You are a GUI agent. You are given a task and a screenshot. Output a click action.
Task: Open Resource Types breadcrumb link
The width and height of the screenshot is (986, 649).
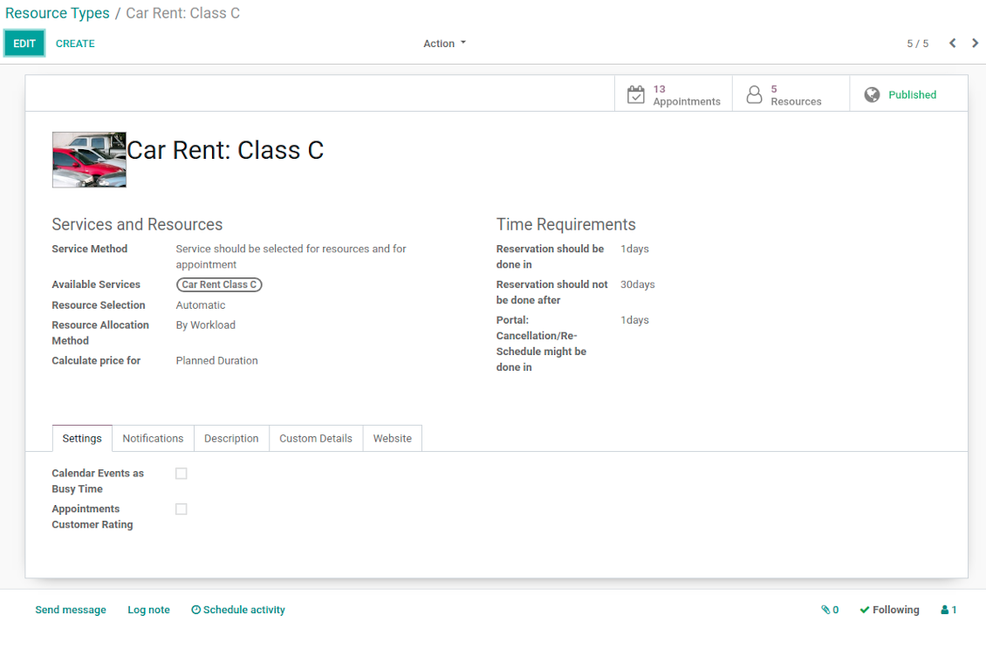pos(58,13)
